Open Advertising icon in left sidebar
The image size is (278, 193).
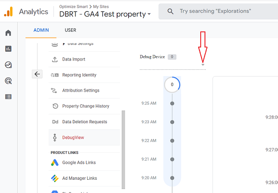coord(8,81)
